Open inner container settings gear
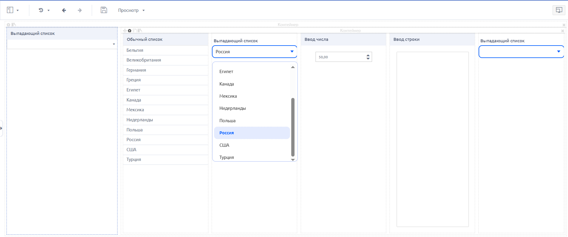The width and height of the screenshot is (568, 237). point(130,31)
